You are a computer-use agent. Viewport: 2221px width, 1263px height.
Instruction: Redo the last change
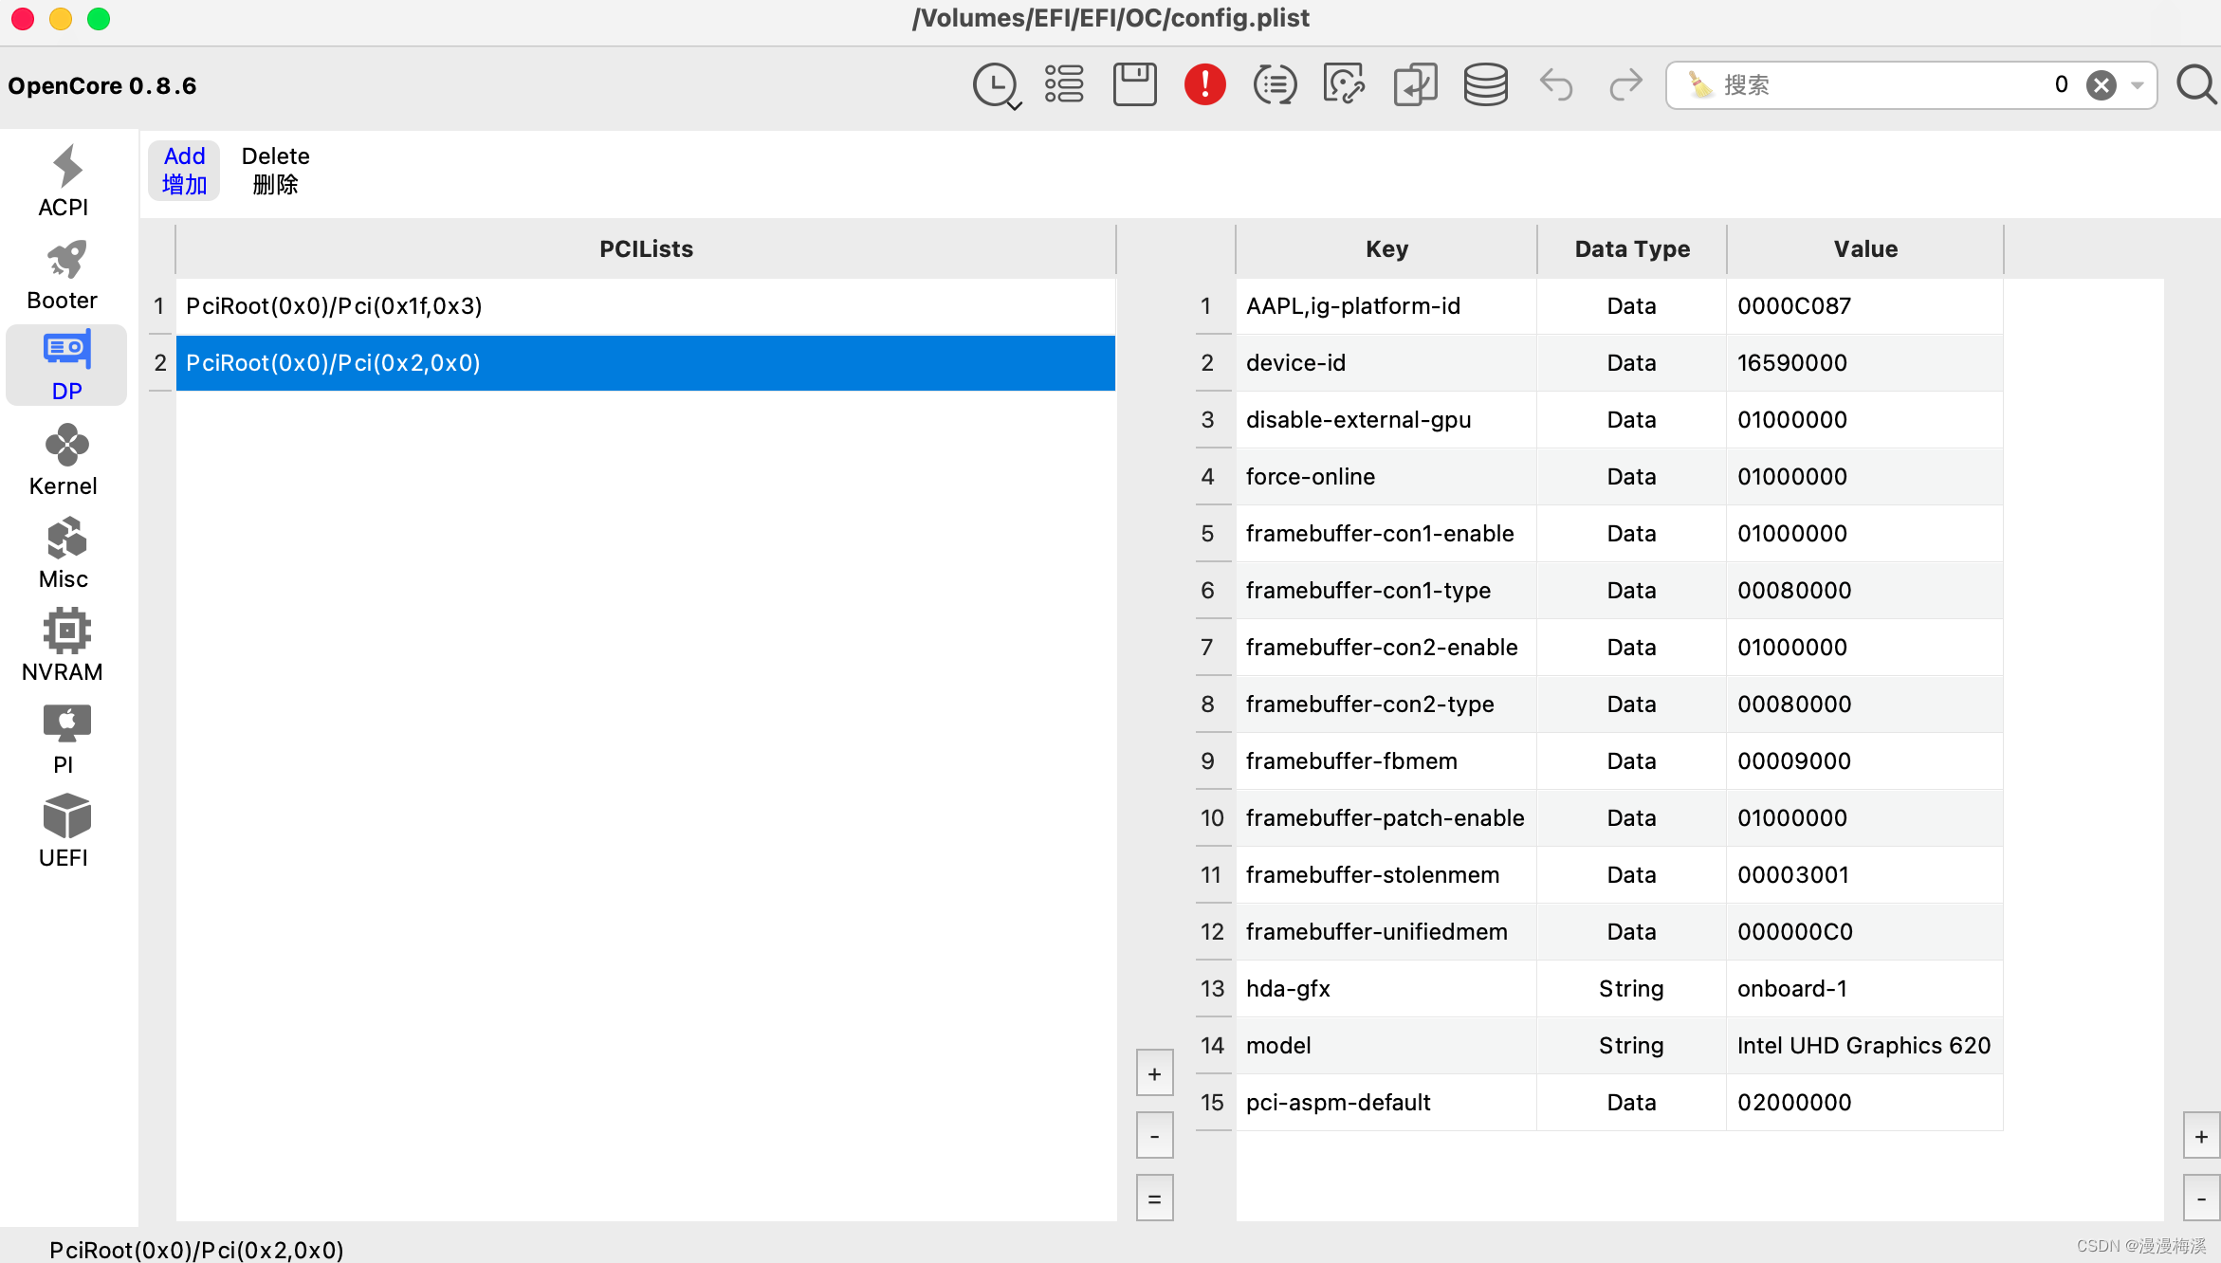1625,84
